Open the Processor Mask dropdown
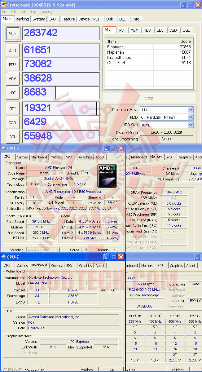Viewport: 202px width, 372px height. 190,110
